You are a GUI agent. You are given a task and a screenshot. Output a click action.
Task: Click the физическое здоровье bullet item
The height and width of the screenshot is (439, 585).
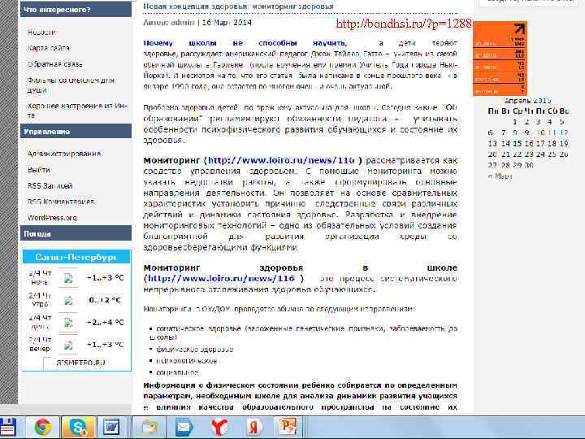click(x=194, y=350)
